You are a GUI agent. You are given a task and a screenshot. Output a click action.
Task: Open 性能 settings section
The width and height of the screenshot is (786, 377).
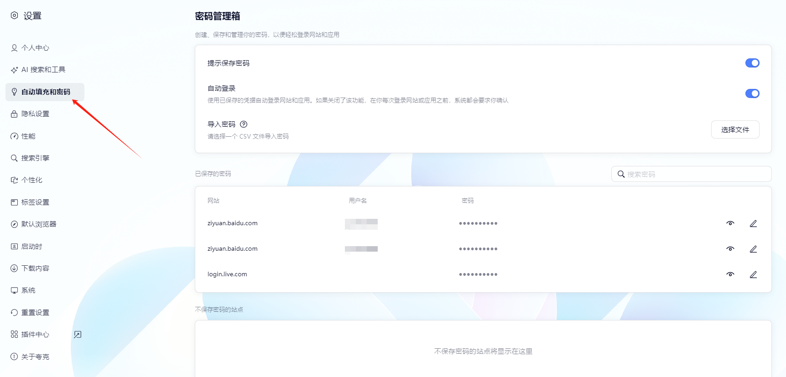[23, 136]
